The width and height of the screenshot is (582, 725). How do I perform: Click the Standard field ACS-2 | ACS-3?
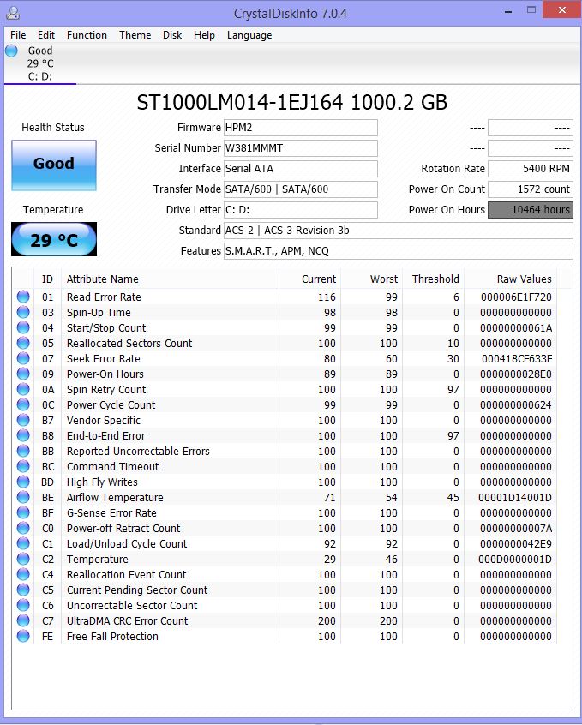[399, 231]
